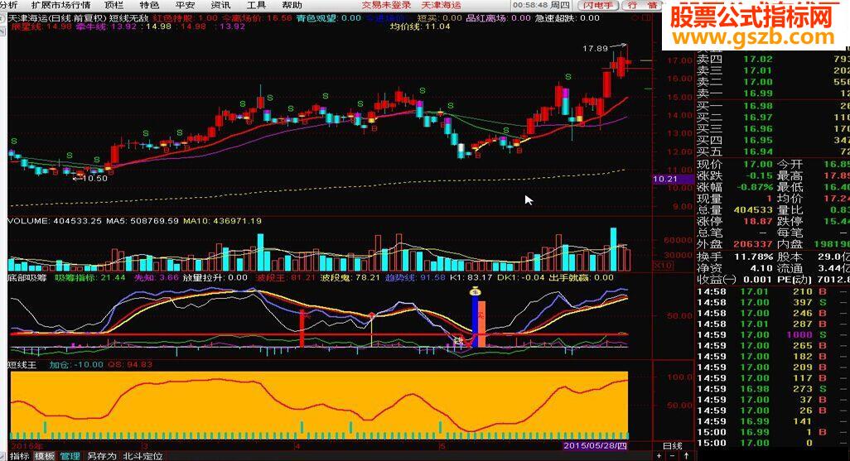Open the 扩展市场行情 menu
Screen dimensions: 850x461
[x=60, y=5]
